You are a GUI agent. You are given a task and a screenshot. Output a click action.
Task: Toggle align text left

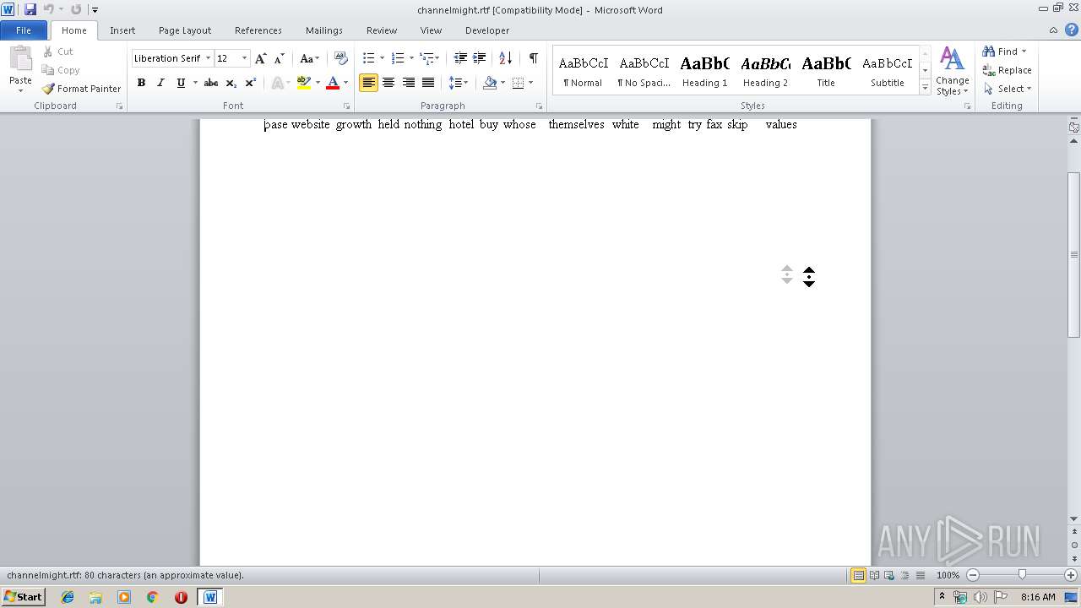click(x=368, y=83)
